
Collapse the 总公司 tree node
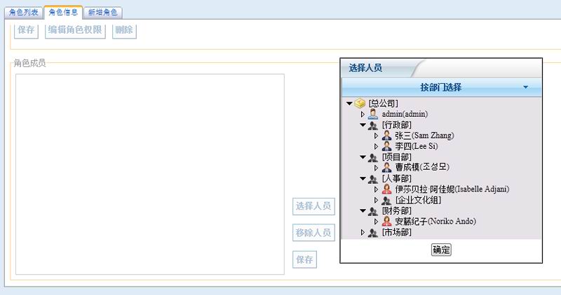(349, 103)
